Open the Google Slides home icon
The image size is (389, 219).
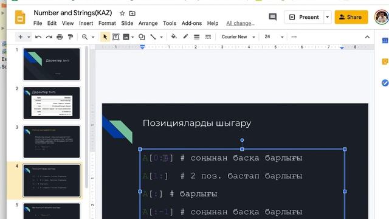click(x=20, y=17)
